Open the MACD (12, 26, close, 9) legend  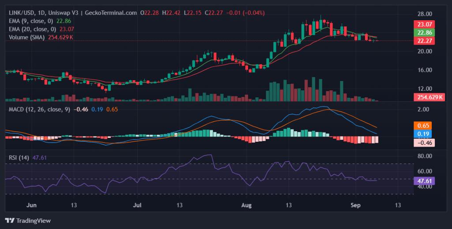tap(39, 109)
